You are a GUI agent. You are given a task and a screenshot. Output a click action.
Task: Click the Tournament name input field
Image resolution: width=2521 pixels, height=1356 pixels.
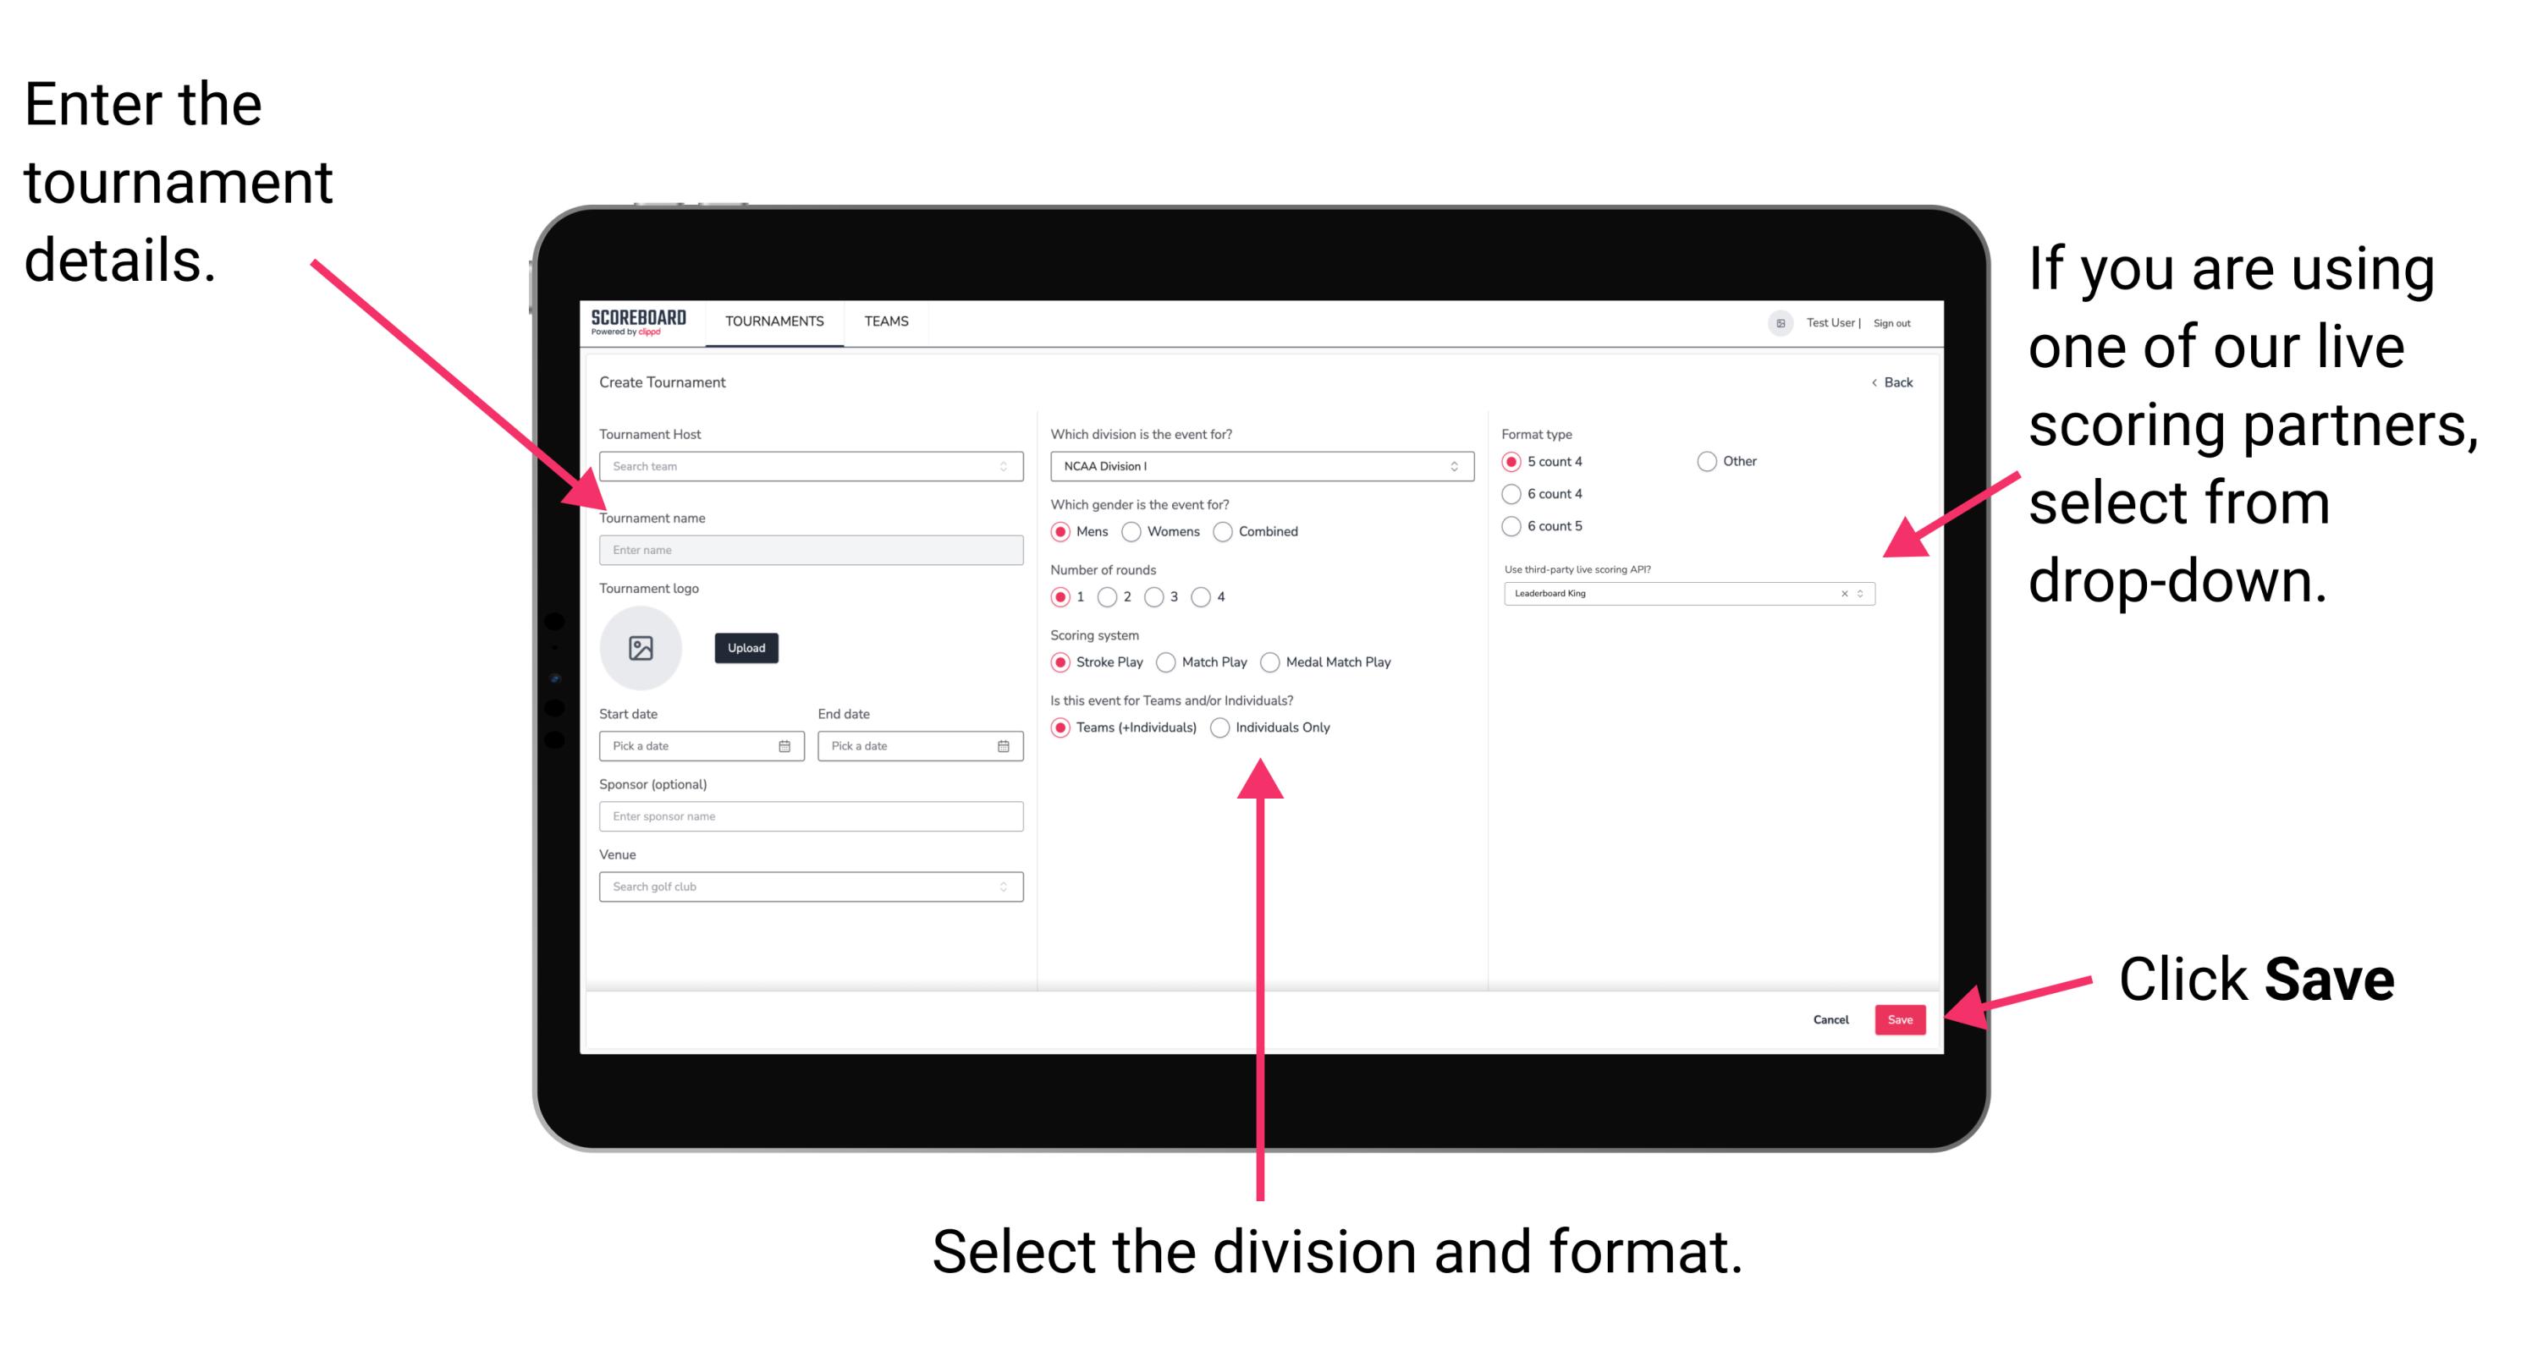[x=807, y=548]
